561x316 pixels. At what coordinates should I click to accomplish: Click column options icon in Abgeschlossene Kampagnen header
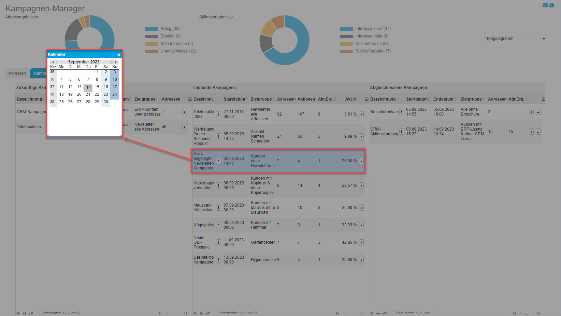543,99
